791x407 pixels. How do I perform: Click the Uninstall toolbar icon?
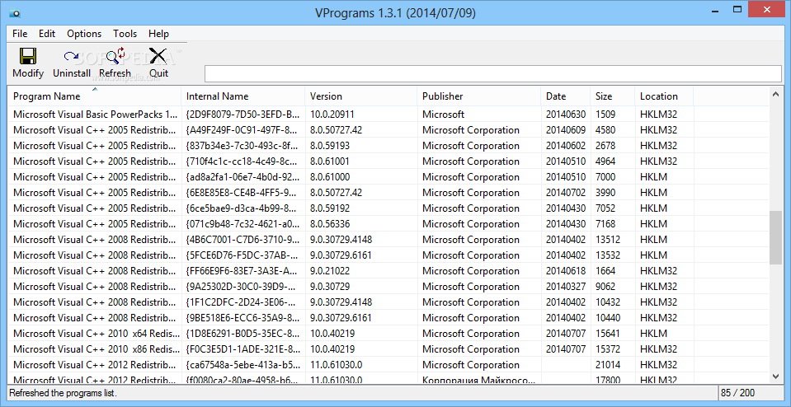coord(72,56)
